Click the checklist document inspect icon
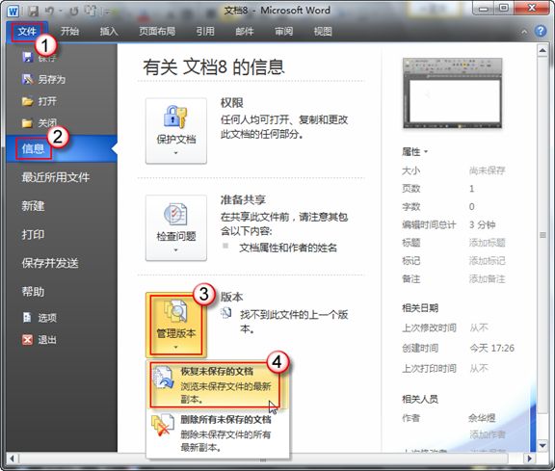Screen dimensions: 555x471 [x=175, y=214]
